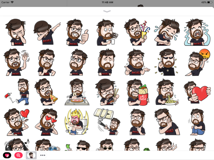Choose the slurping noodles sticker
The height and width of the screenshot is (160, 214).
[x=167, y=92]
